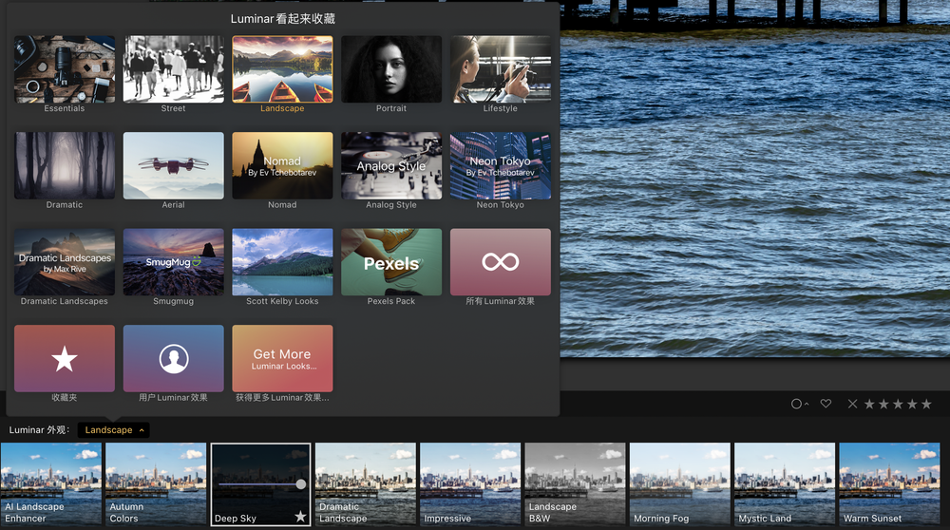The width and height of the screenshot is (950, 530).
Task: Open the Pexels Pack collection
Action: (x=391, y=261)
